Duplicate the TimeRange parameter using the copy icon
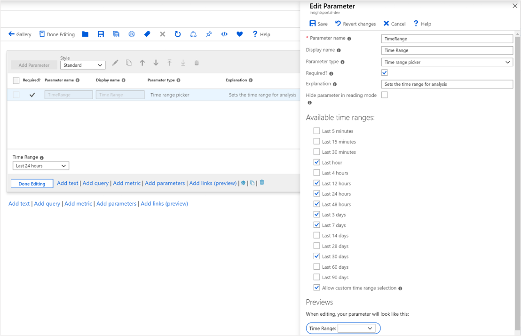The width and height of the screenshot is (521, 336). pyautogui.click(x=128, y=62)
